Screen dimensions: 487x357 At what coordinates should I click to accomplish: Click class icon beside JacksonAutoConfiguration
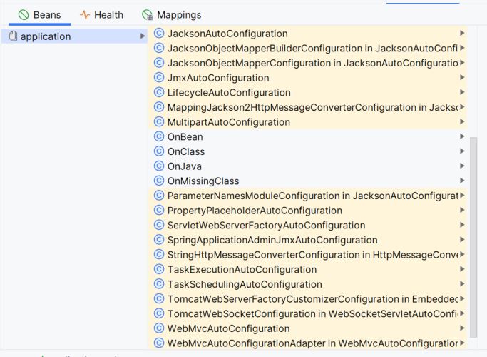click(x=159, y=34)
